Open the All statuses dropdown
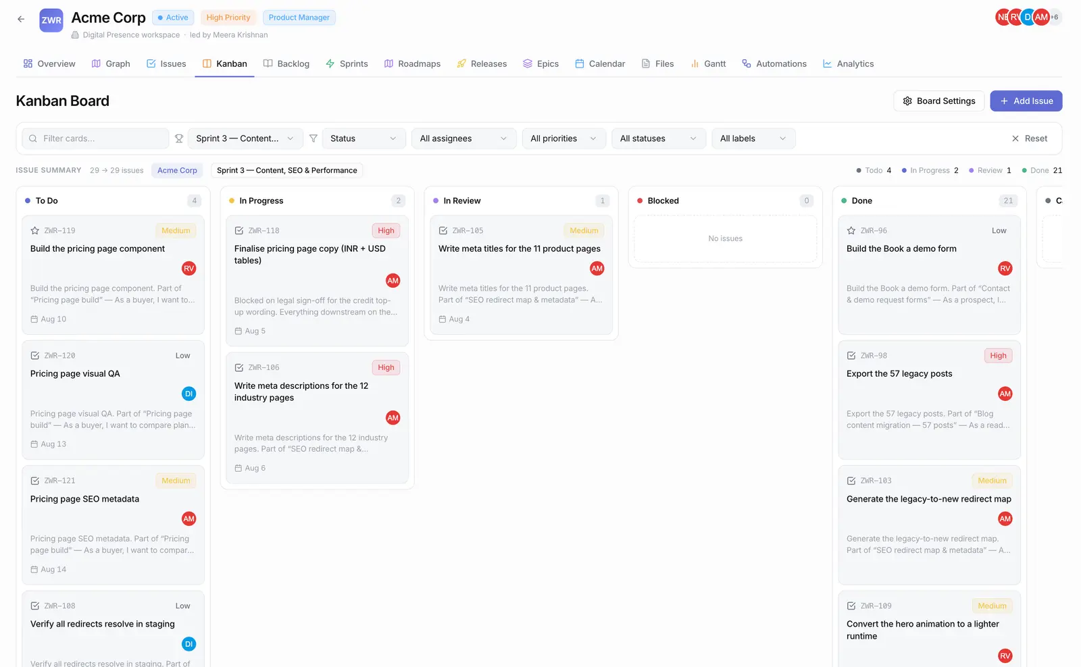 pos(659,138)
